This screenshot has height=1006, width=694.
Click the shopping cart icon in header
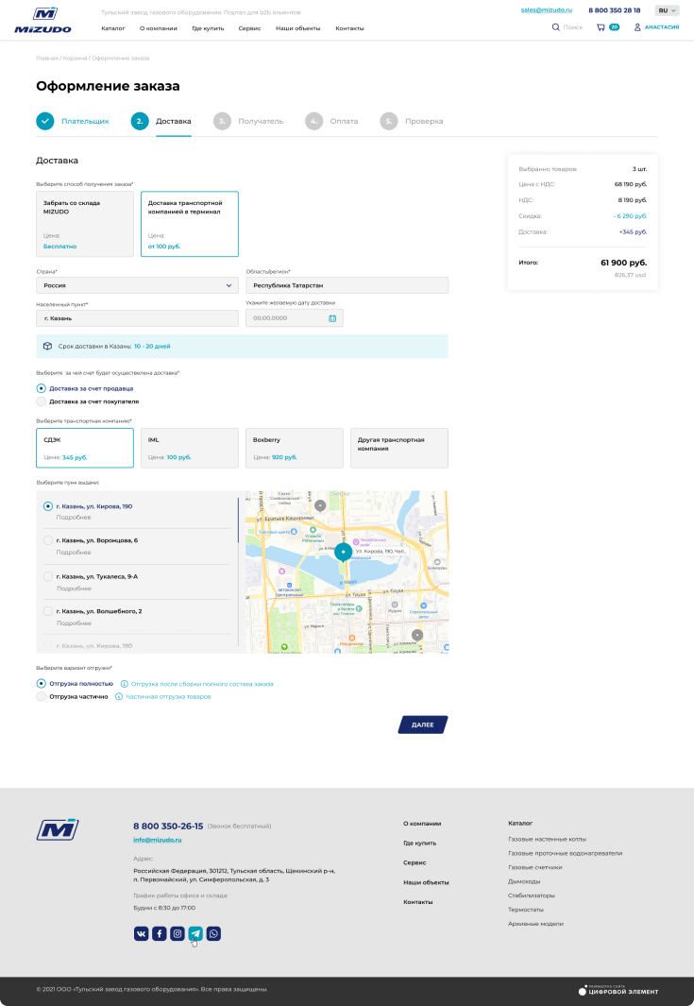(601, 27)
